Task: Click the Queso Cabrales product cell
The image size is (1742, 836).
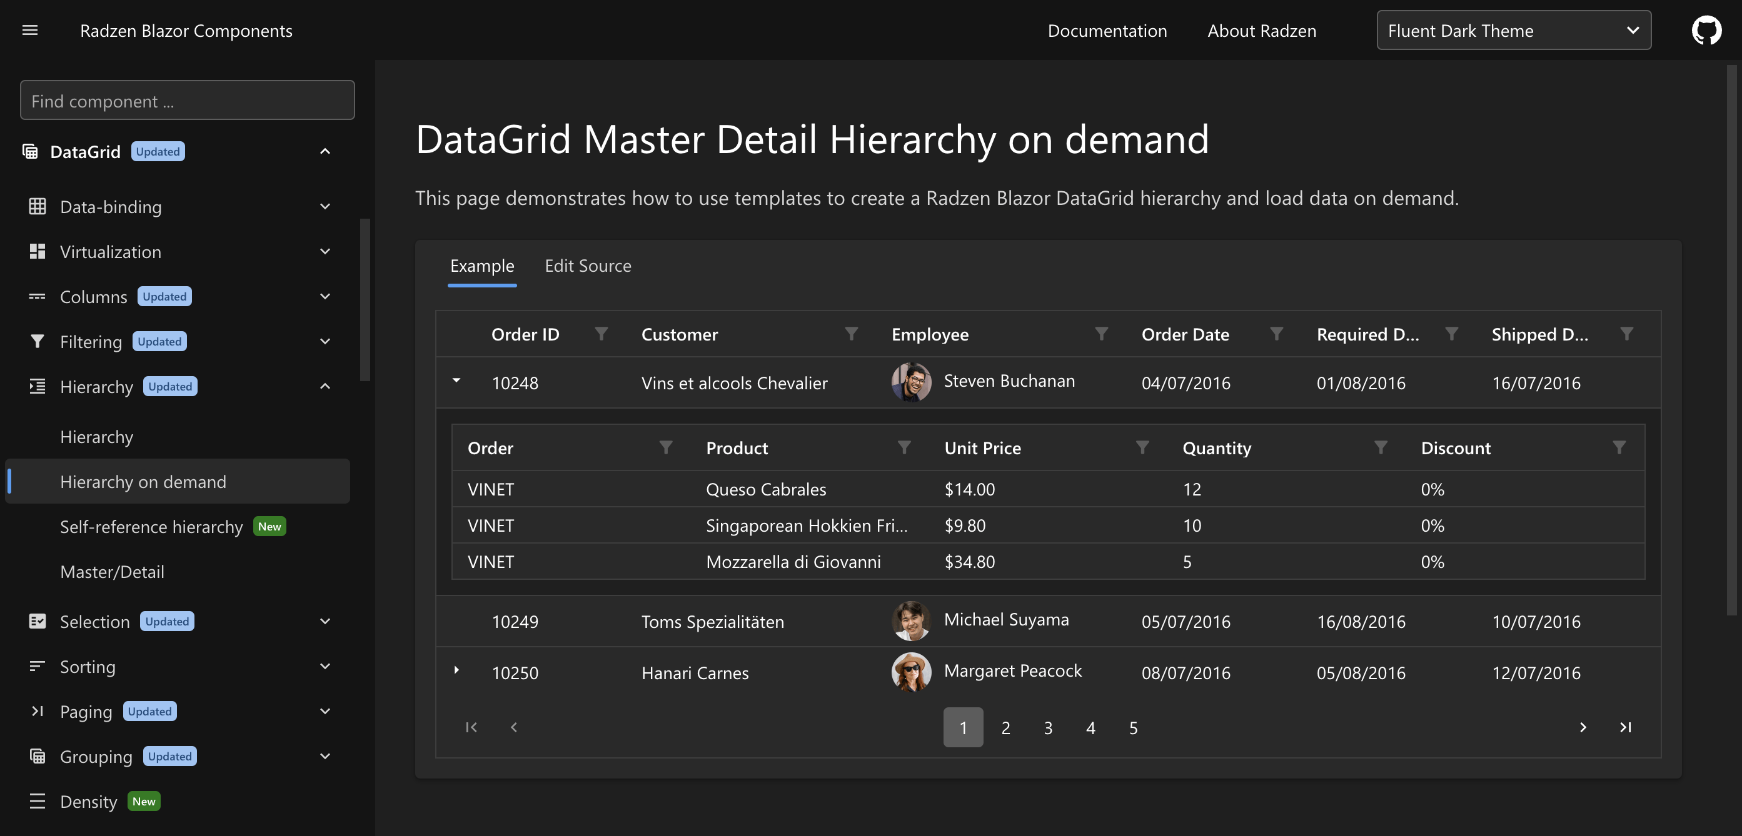Action: [x=809, y=489]
